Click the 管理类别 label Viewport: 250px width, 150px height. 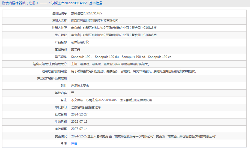(61, 49)
